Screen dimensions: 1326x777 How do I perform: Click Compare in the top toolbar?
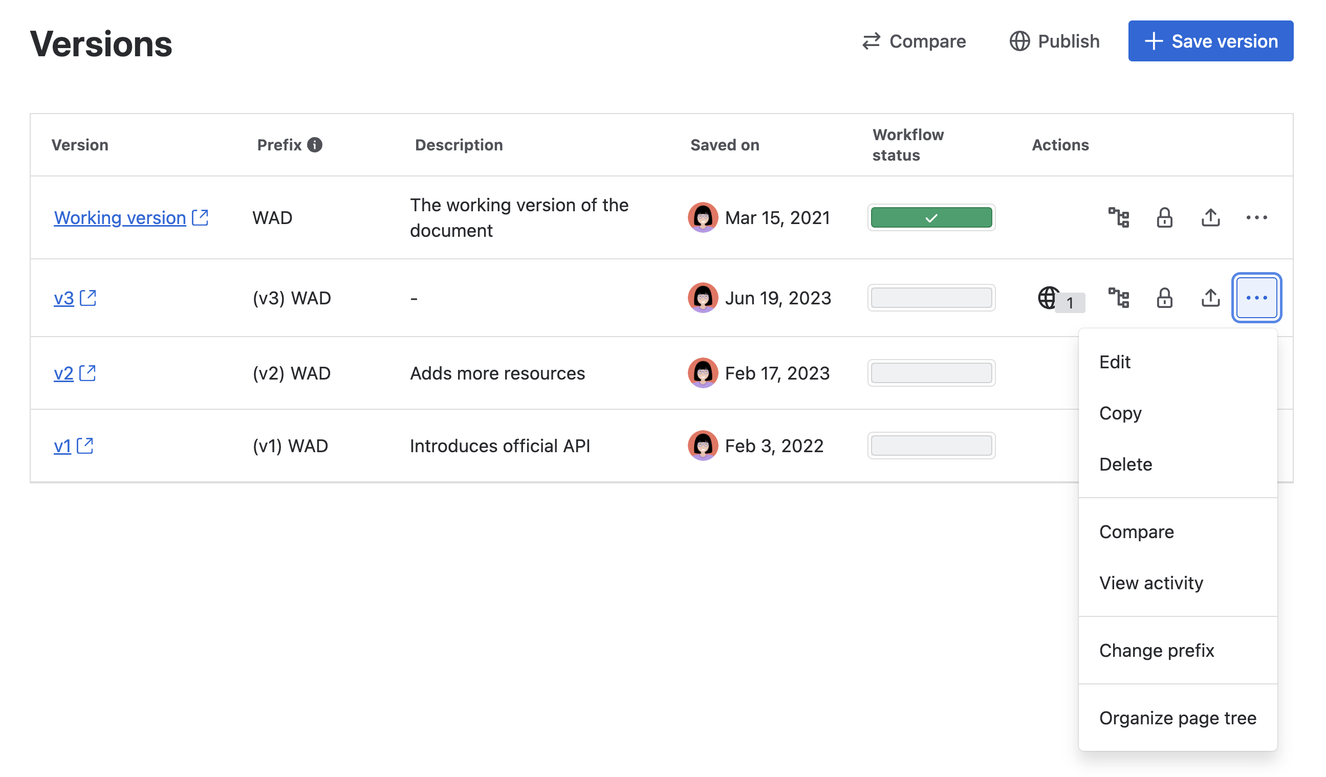point(916,41)
